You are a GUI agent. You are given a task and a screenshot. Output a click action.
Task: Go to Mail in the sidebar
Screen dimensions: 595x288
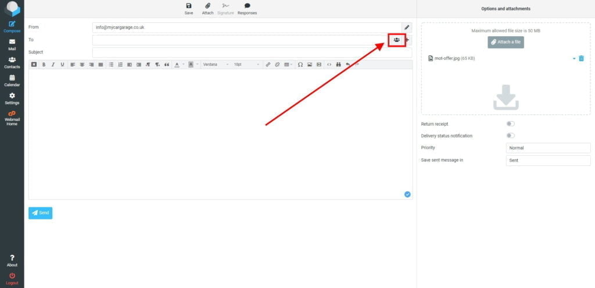(x=12, y=45)
